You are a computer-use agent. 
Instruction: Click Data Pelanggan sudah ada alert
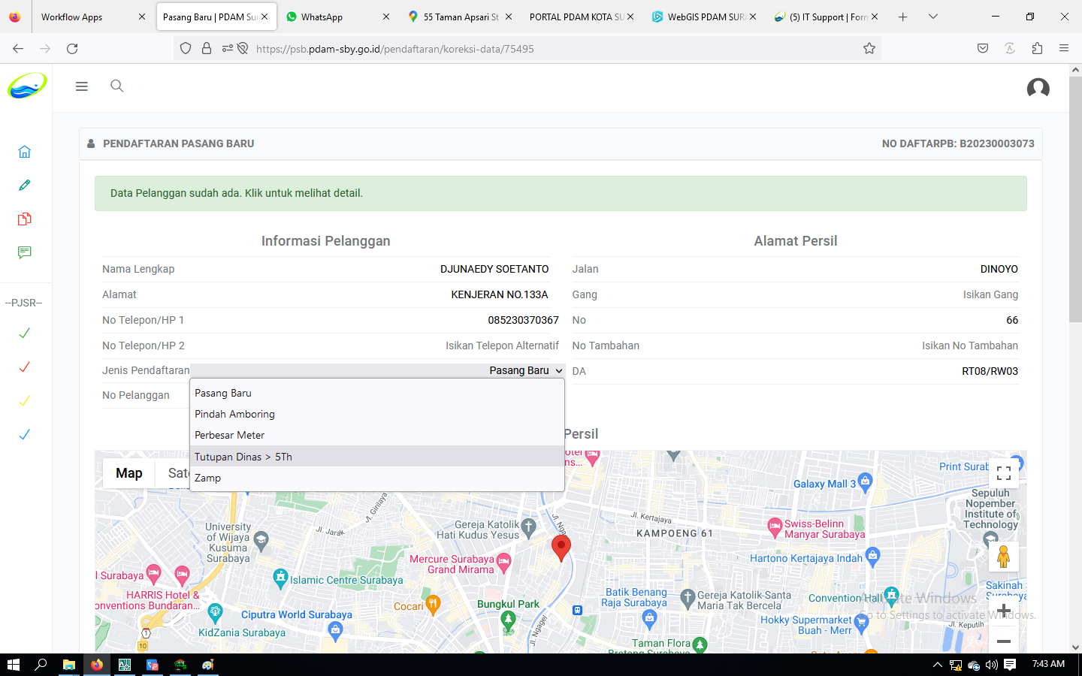coord(561,193)
